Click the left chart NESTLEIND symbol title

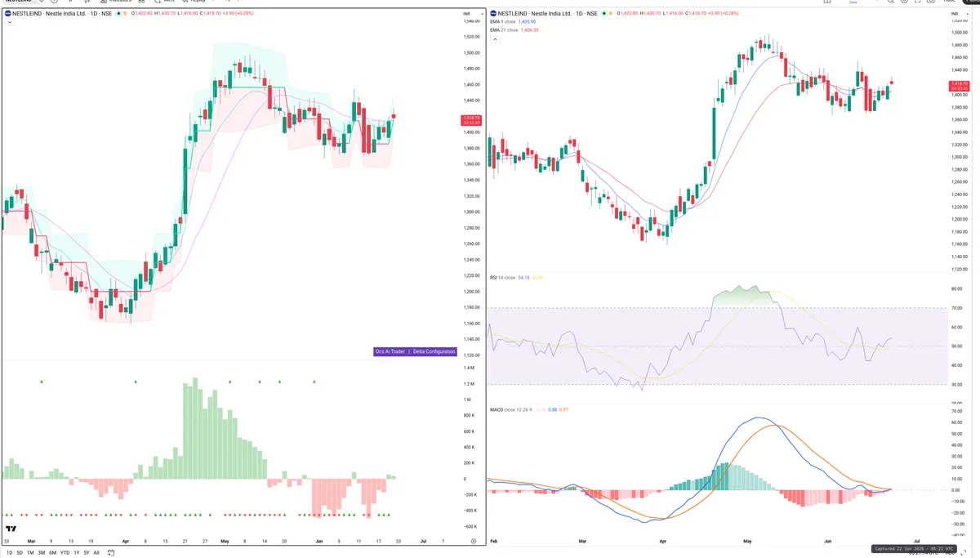point(63,14)
